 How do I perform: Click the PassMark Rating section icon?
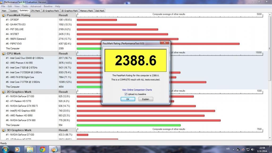click(4, 15)
